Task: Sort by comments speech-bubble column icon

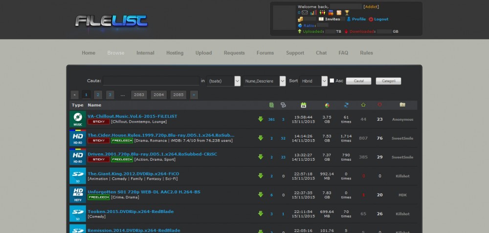Action: coord(283,106)
